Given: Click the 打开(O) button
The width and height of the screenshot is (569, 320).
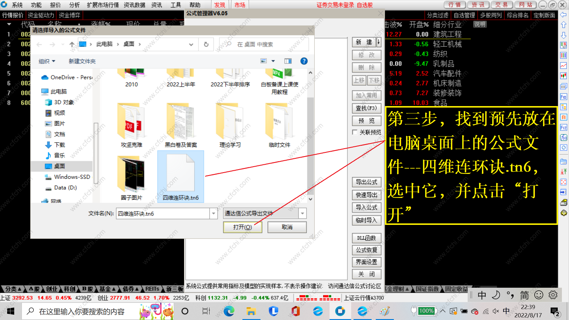Looking at the screenshot, I should [x=242, y=227].
